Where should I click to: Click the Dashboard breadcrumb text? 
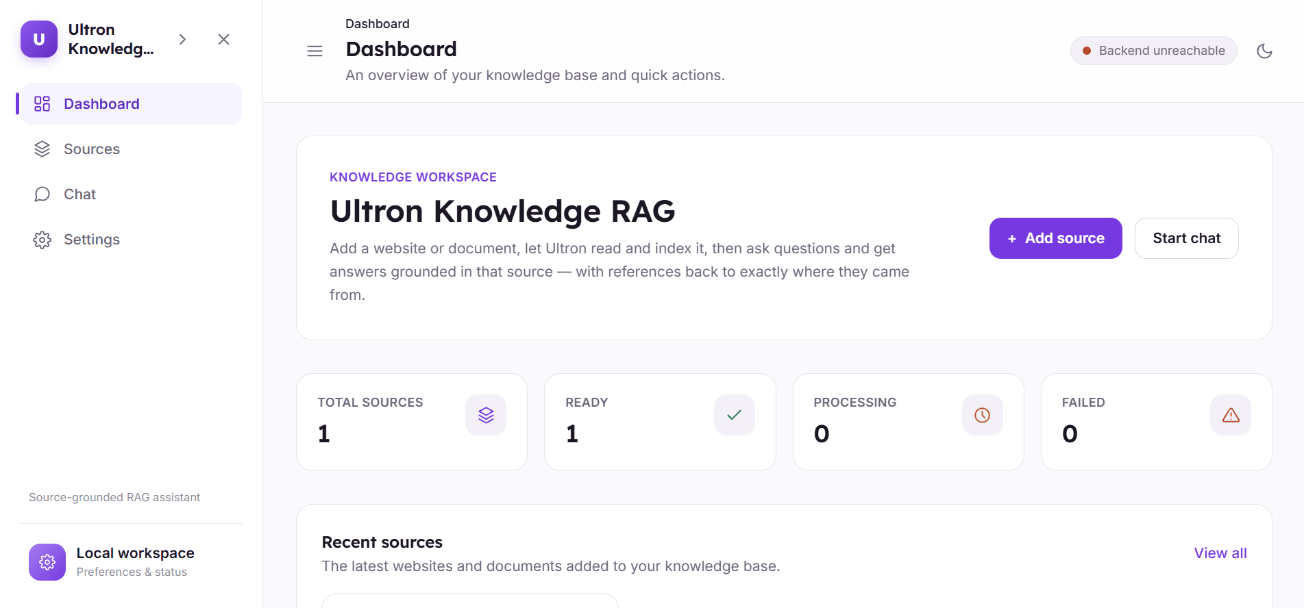point(378,24)
